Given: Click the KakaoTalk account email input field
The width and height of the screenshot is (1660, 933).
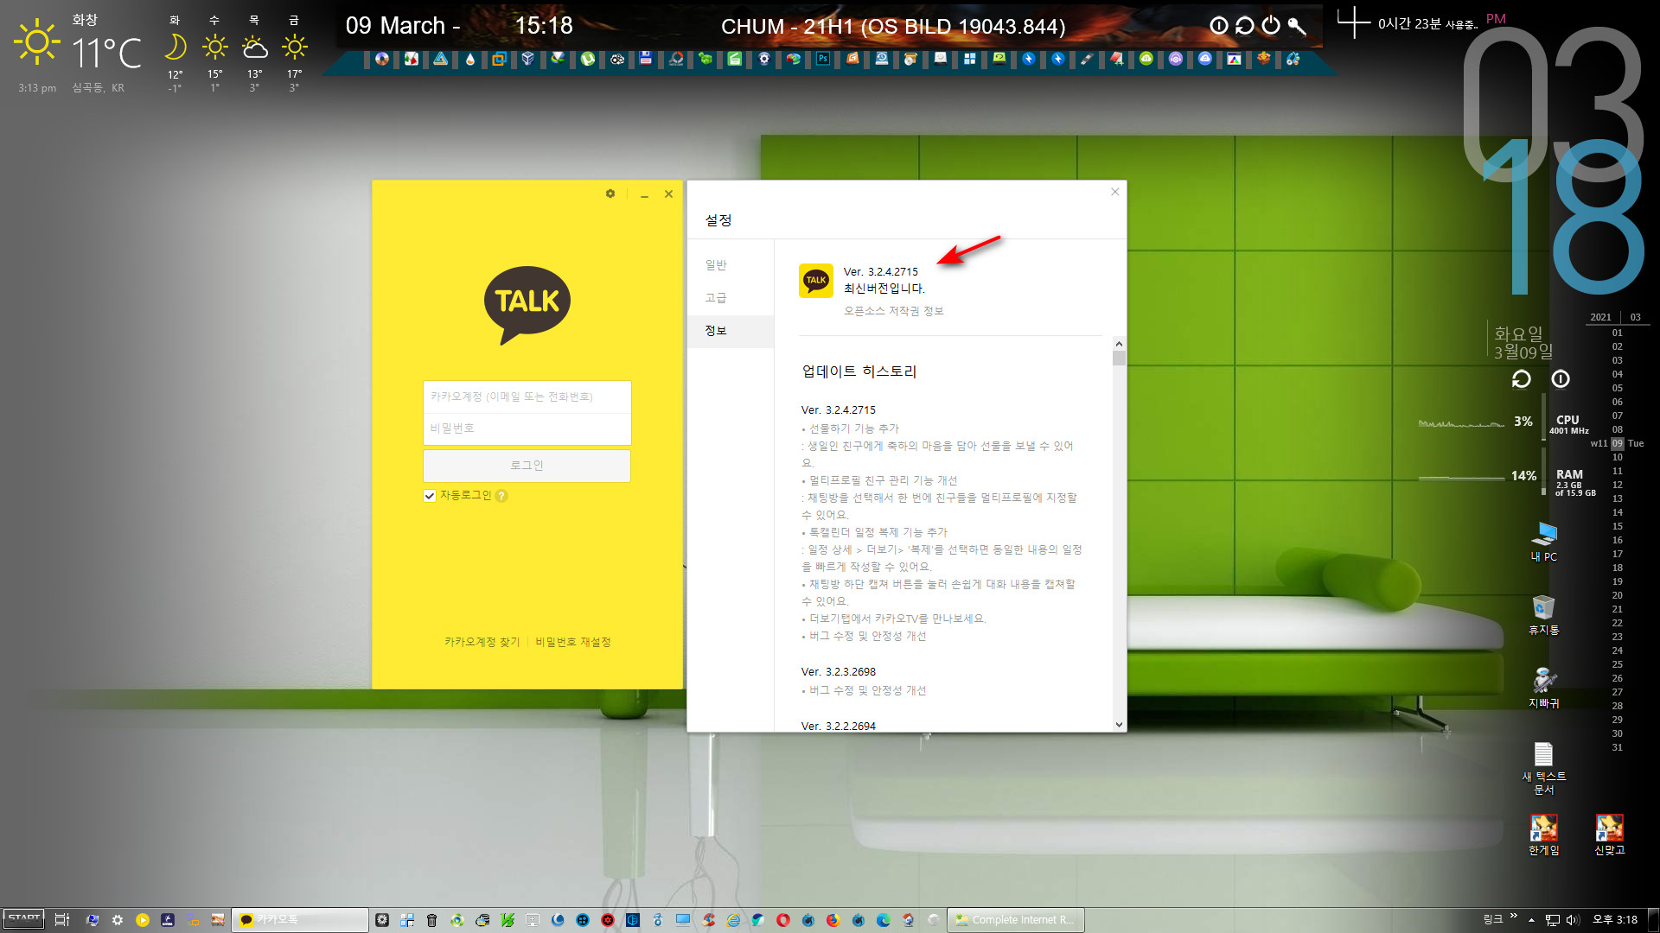Looking at the screenshot, I should pos(527,397).
